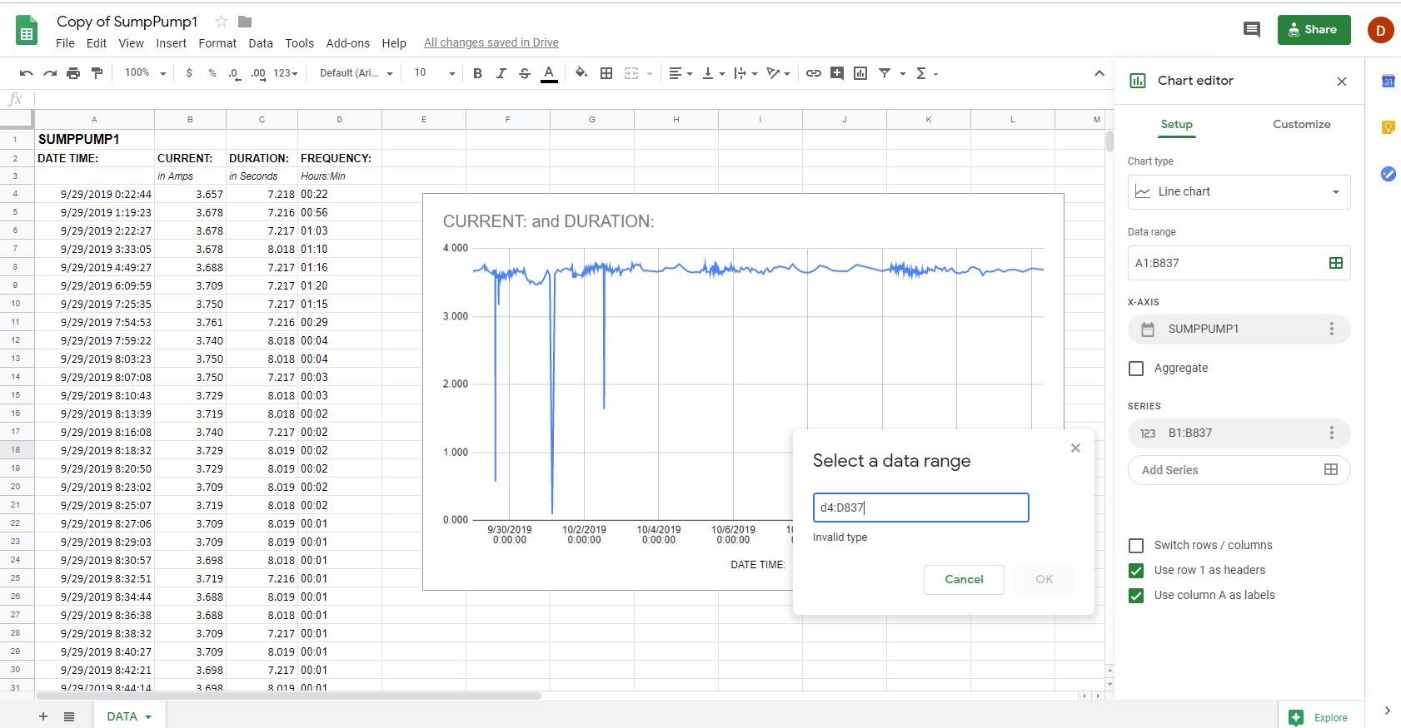The image size is (1401, 728).
Task: Open the comment history at top right
Action: pyautogui.click(x=1251, y=30)
